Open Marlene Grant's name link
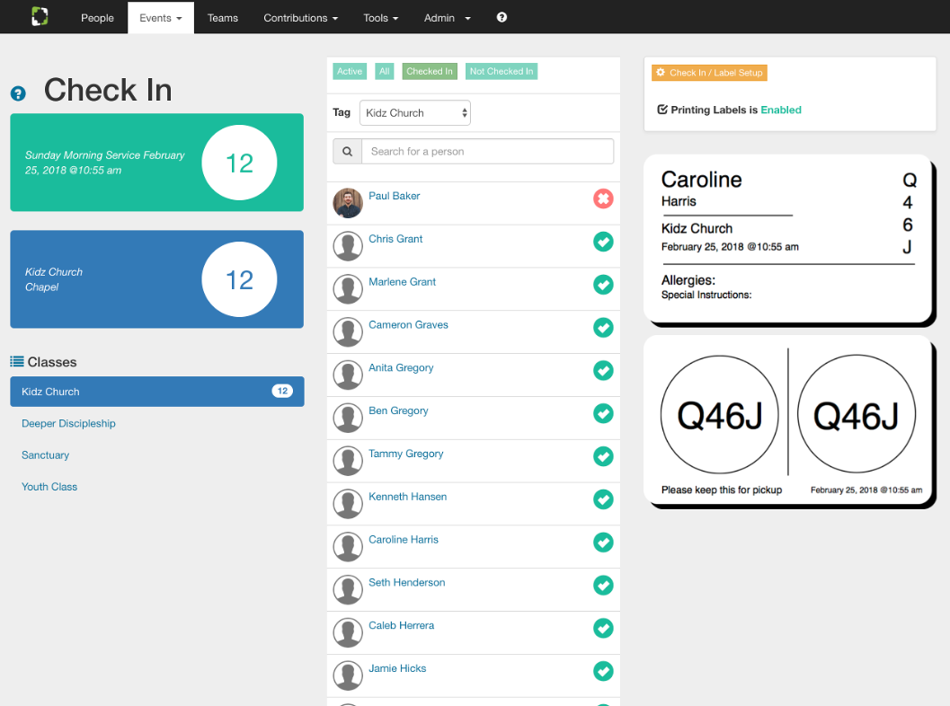Image resolution: width=950 pixels, height=706 pixels. (403, 281)
